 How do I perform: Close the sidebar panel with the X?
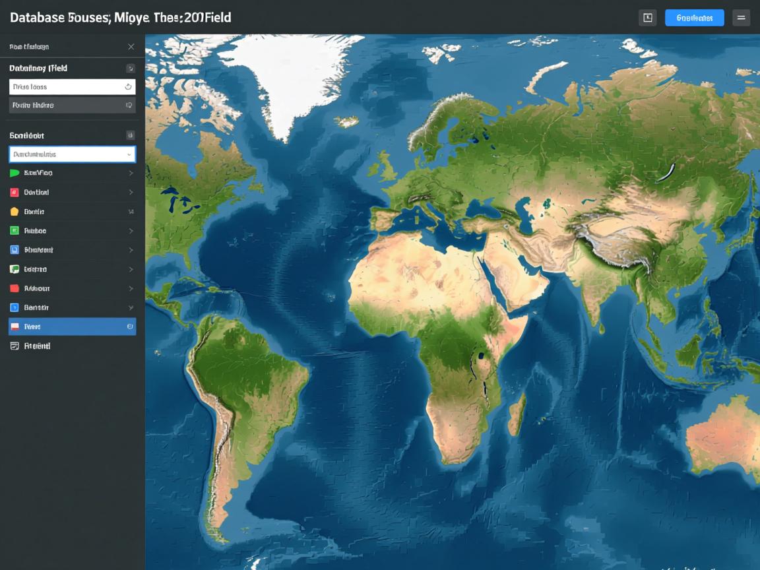(131, 47)
